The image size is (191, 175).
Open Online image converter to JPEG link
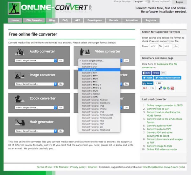pyautogui.click(x=165, y=105)
